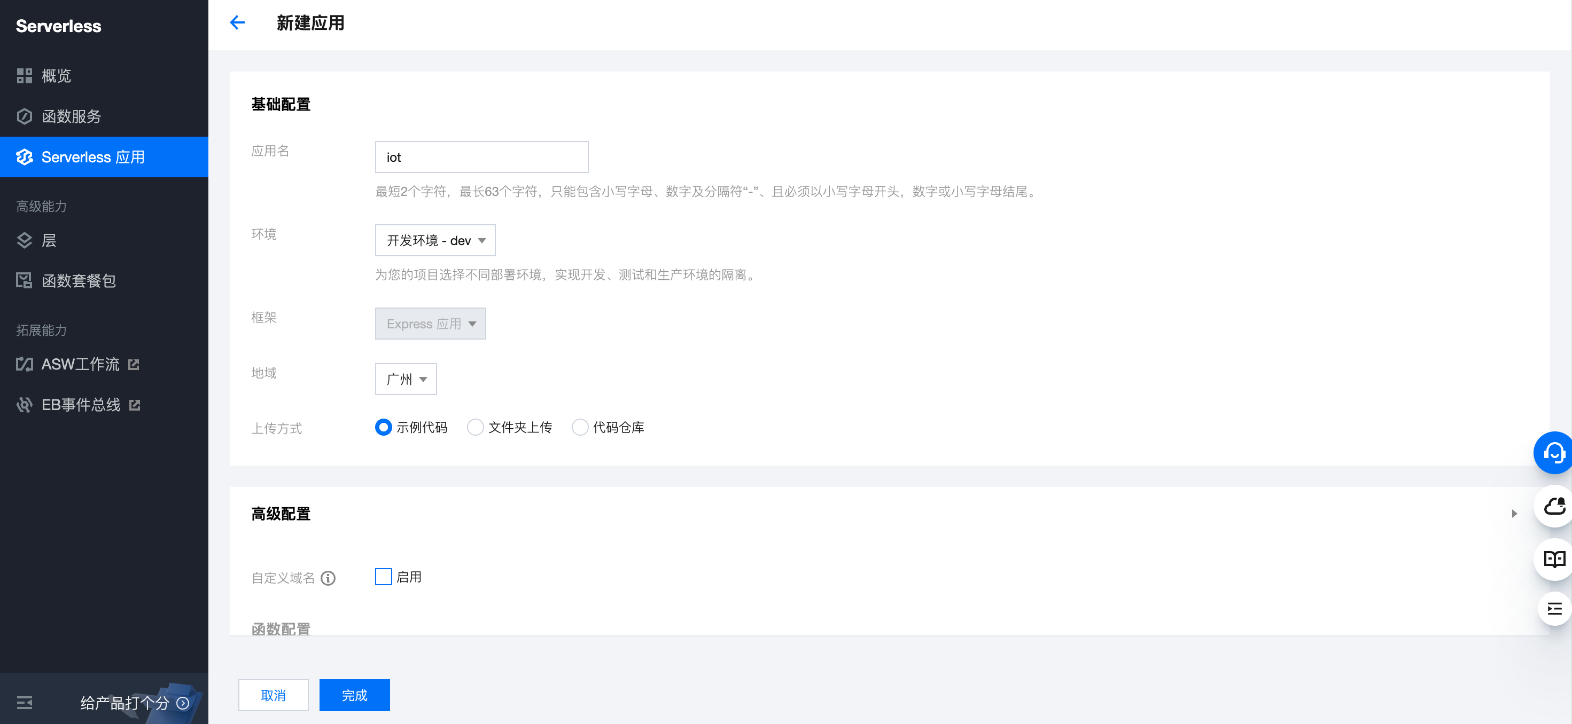The width and height of the screenshot is (1572, 724).
Task: Select 代码仓库 upload method
Action: pos(580,427)
